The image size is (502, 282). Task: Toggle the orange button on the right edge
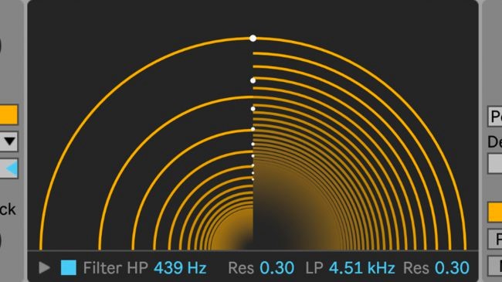pos(495,212)
